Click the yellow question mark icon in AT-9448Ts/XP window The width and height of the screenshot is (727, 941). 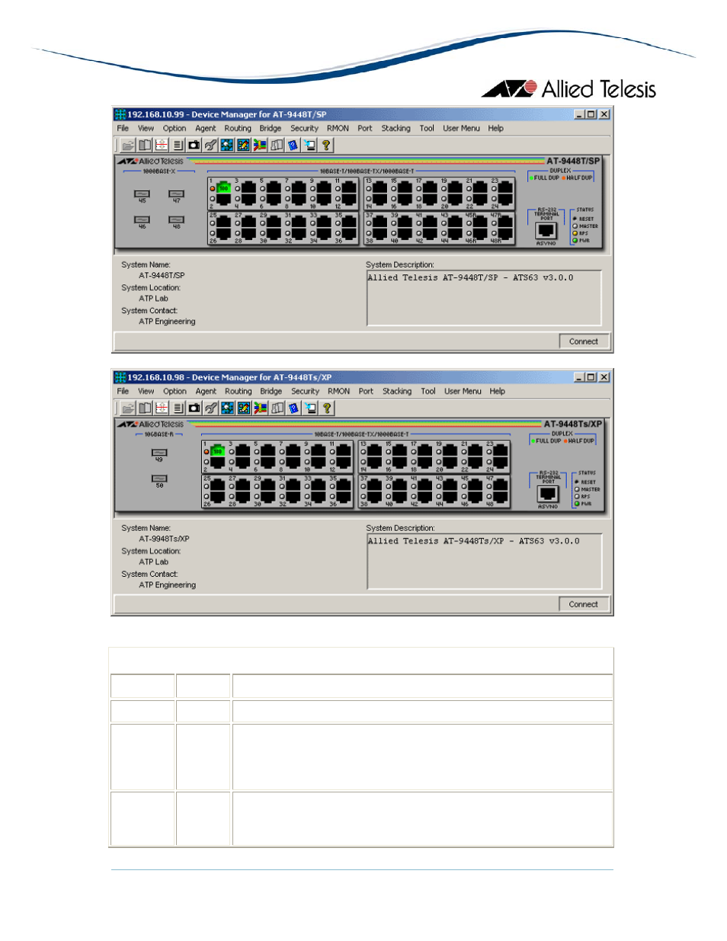click(x=327, y=408)
